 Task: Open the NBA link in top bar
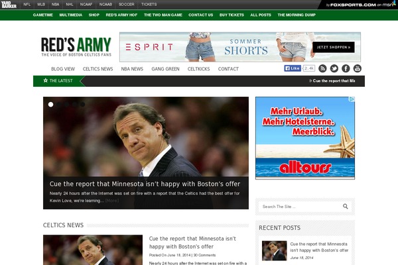coord(55,5)
